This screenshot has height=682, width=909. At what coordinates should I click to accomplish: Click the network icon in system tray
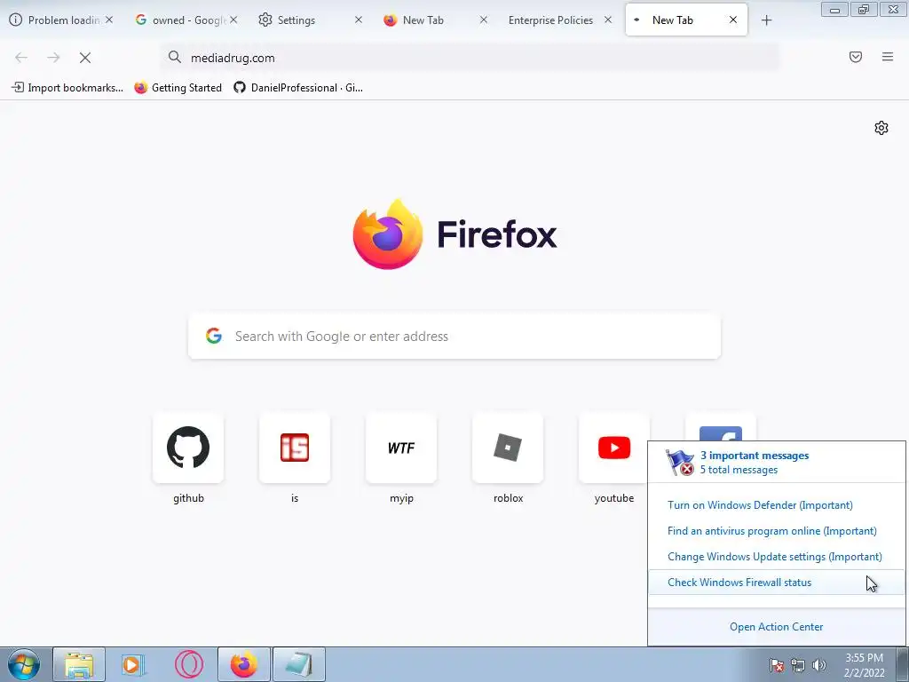pos(798,665)
